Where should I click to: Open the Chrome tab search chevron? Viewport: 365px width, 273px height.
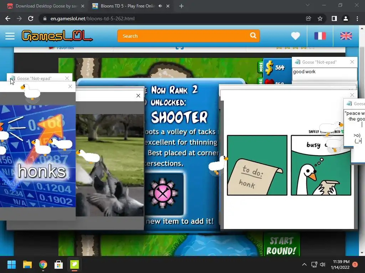click(308, 5)
